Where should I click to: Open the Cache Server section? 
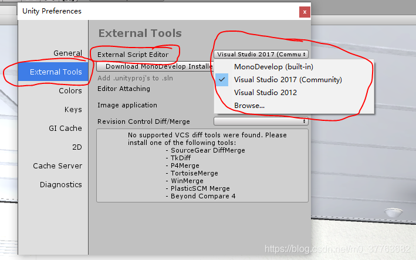coord(58,166)
